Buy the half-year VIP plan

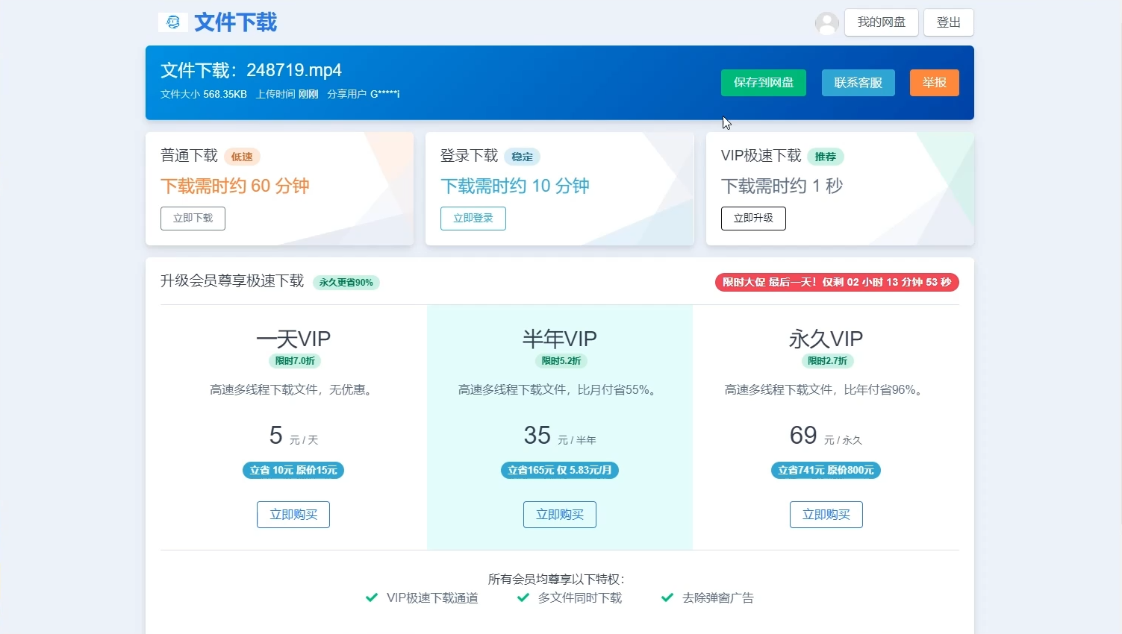coord(559,515)
